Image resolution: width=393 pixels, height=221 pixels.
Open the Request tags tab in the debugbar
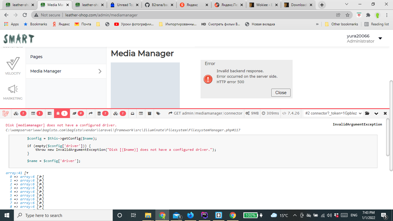[x=158, y=113]
